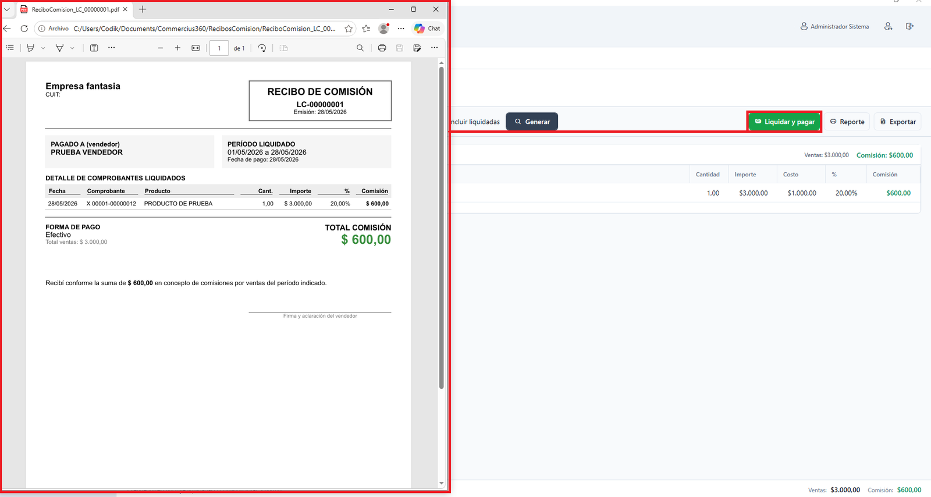Open a new browser tab

143,9
